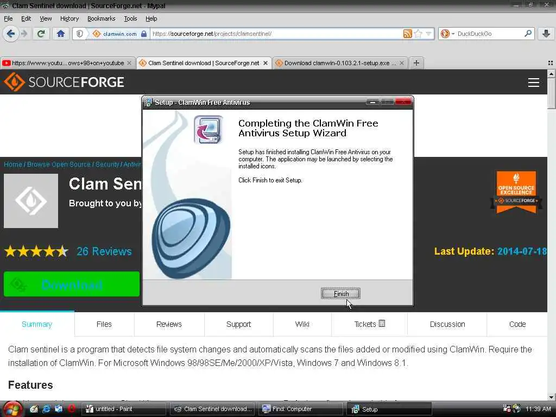Click the Show Desktop quick launch icon
This screenshot has height=417, width=556.
[x=34, y=409]
